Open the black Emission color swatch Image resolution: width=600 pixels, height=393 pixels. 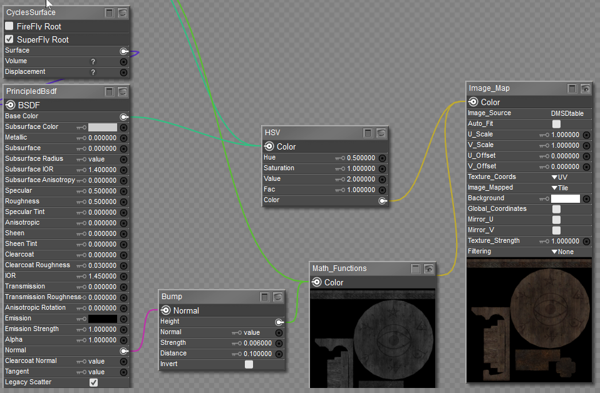coord(103,319)
